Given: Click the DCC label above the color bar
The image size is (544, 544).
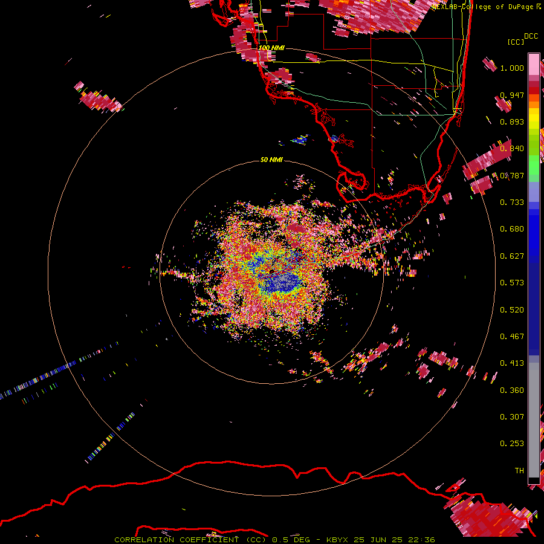Looking at the screenshot, I should tap(531, 36).
